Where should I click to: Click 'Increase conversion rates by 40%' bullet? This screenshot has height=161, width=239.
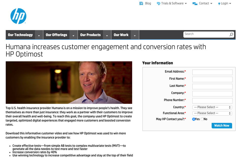(x=35, y=152)
